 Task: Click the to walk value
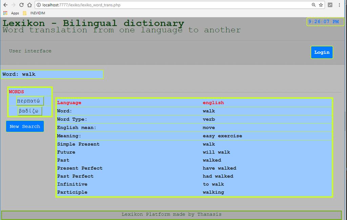point(213,184)
